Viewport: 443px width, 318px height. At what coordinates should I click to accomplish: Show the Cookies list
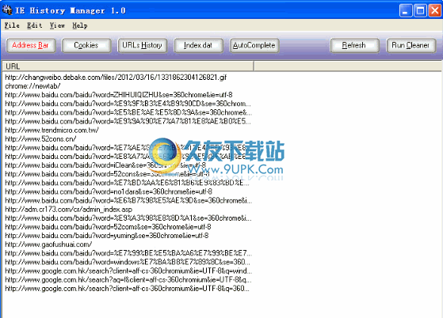(x=86, y=45)
